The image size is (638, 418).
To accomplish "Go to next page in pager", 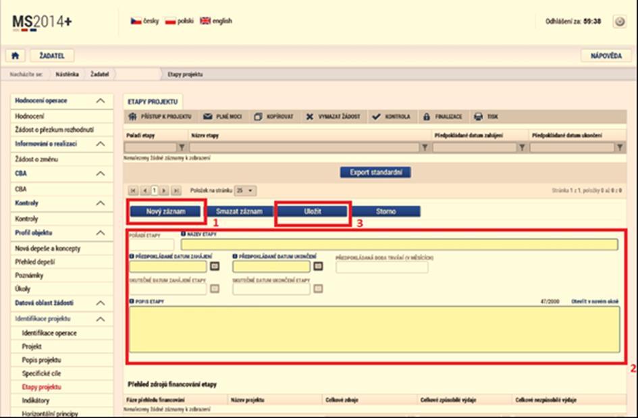I will pyautogui.click(x=164, y=190).
